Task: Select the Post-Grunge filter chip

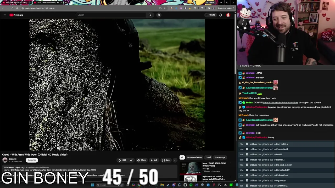Action: [x=220, y=157]
